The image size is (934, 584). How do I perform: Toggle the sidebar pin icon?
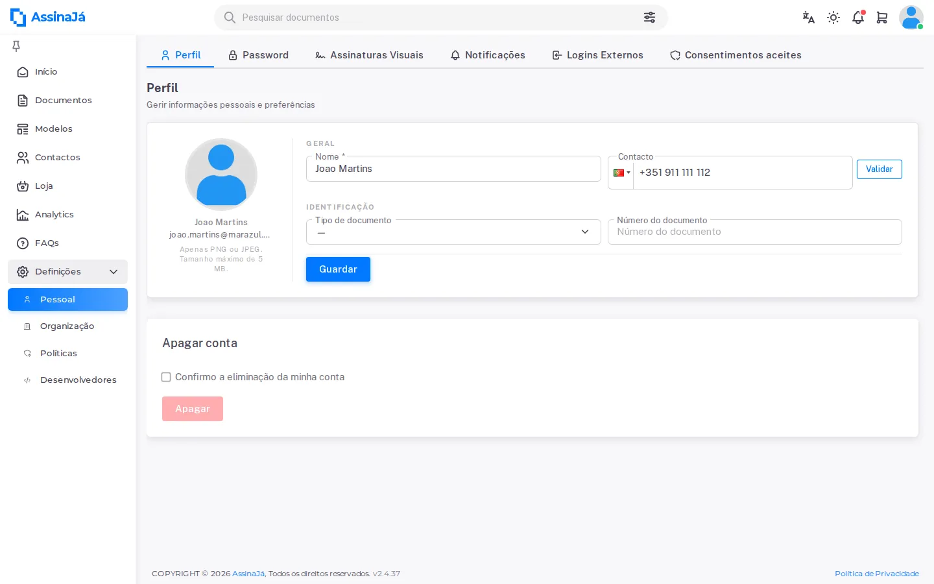17,45
